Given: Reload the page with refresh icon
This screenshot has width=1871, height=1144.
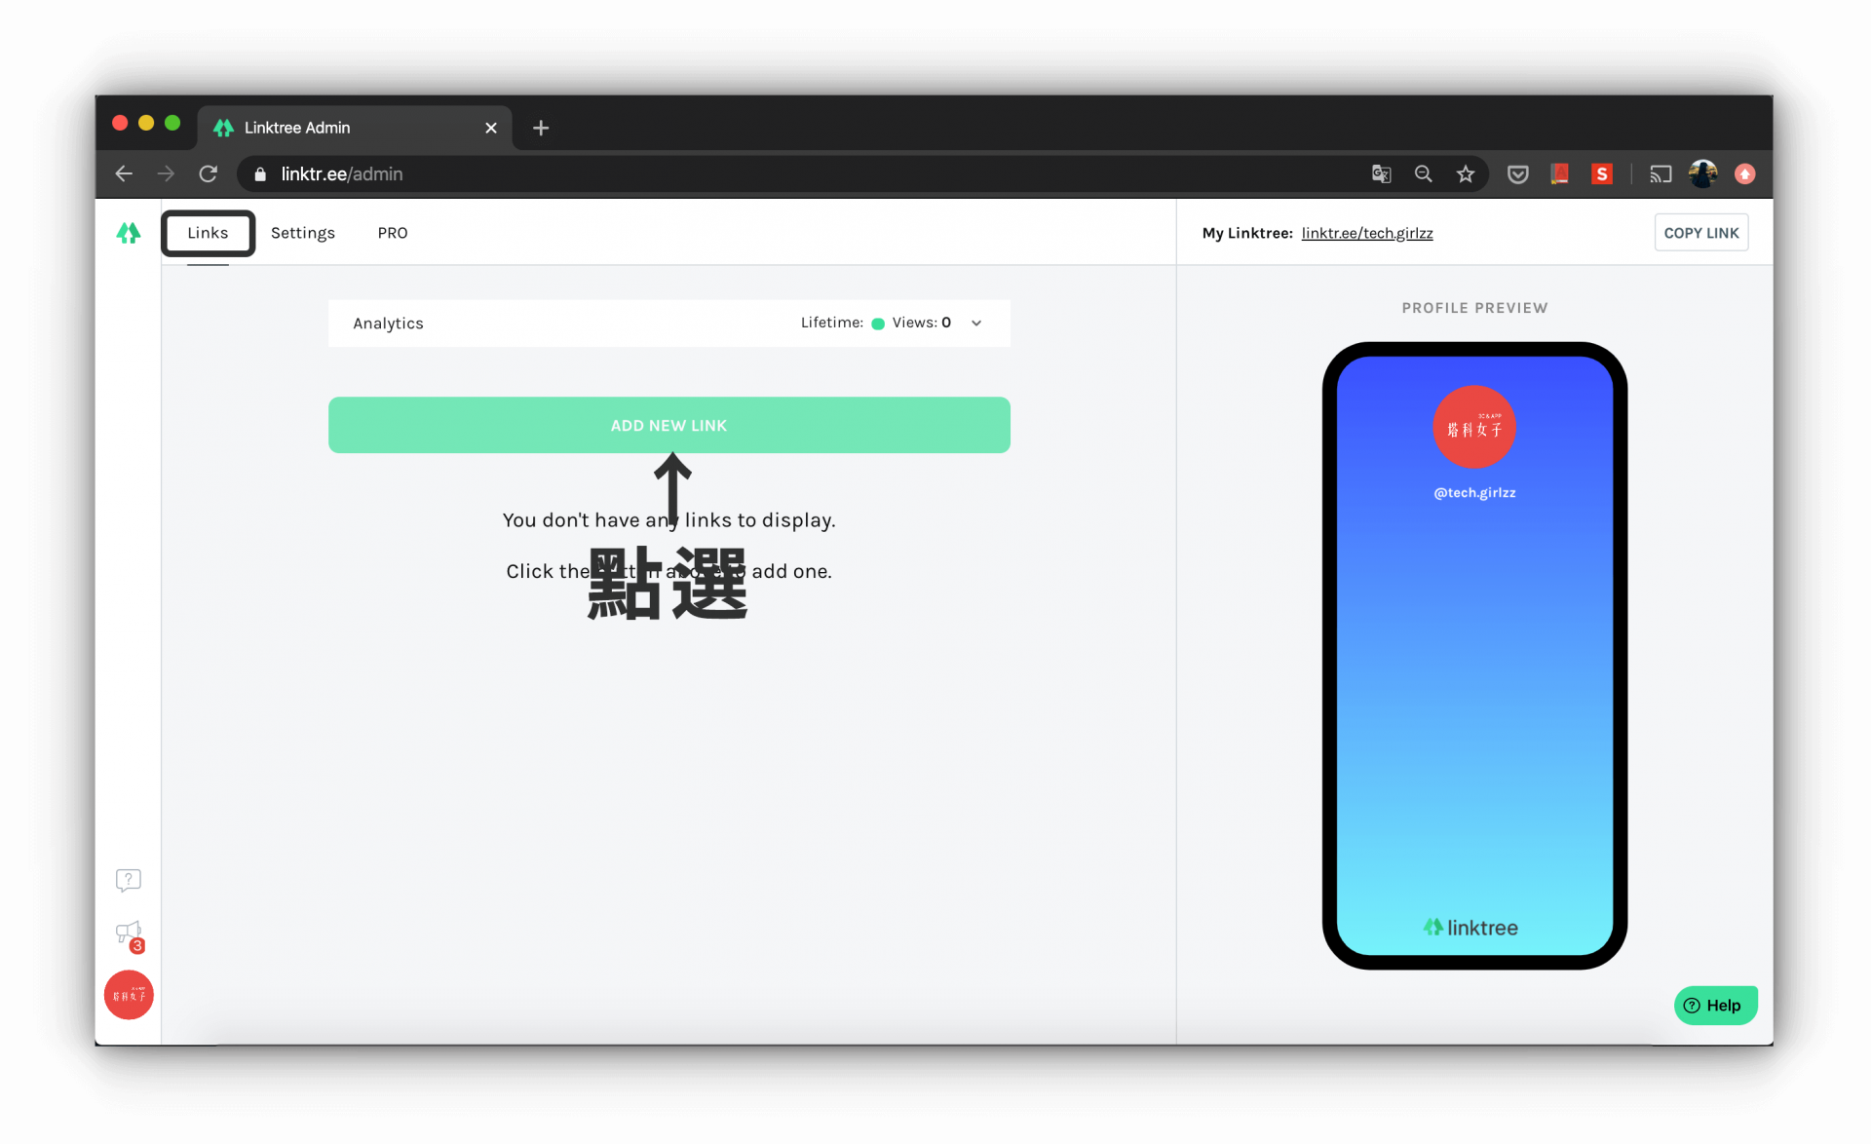Looking at the screenshot, I should coord(208,173).
